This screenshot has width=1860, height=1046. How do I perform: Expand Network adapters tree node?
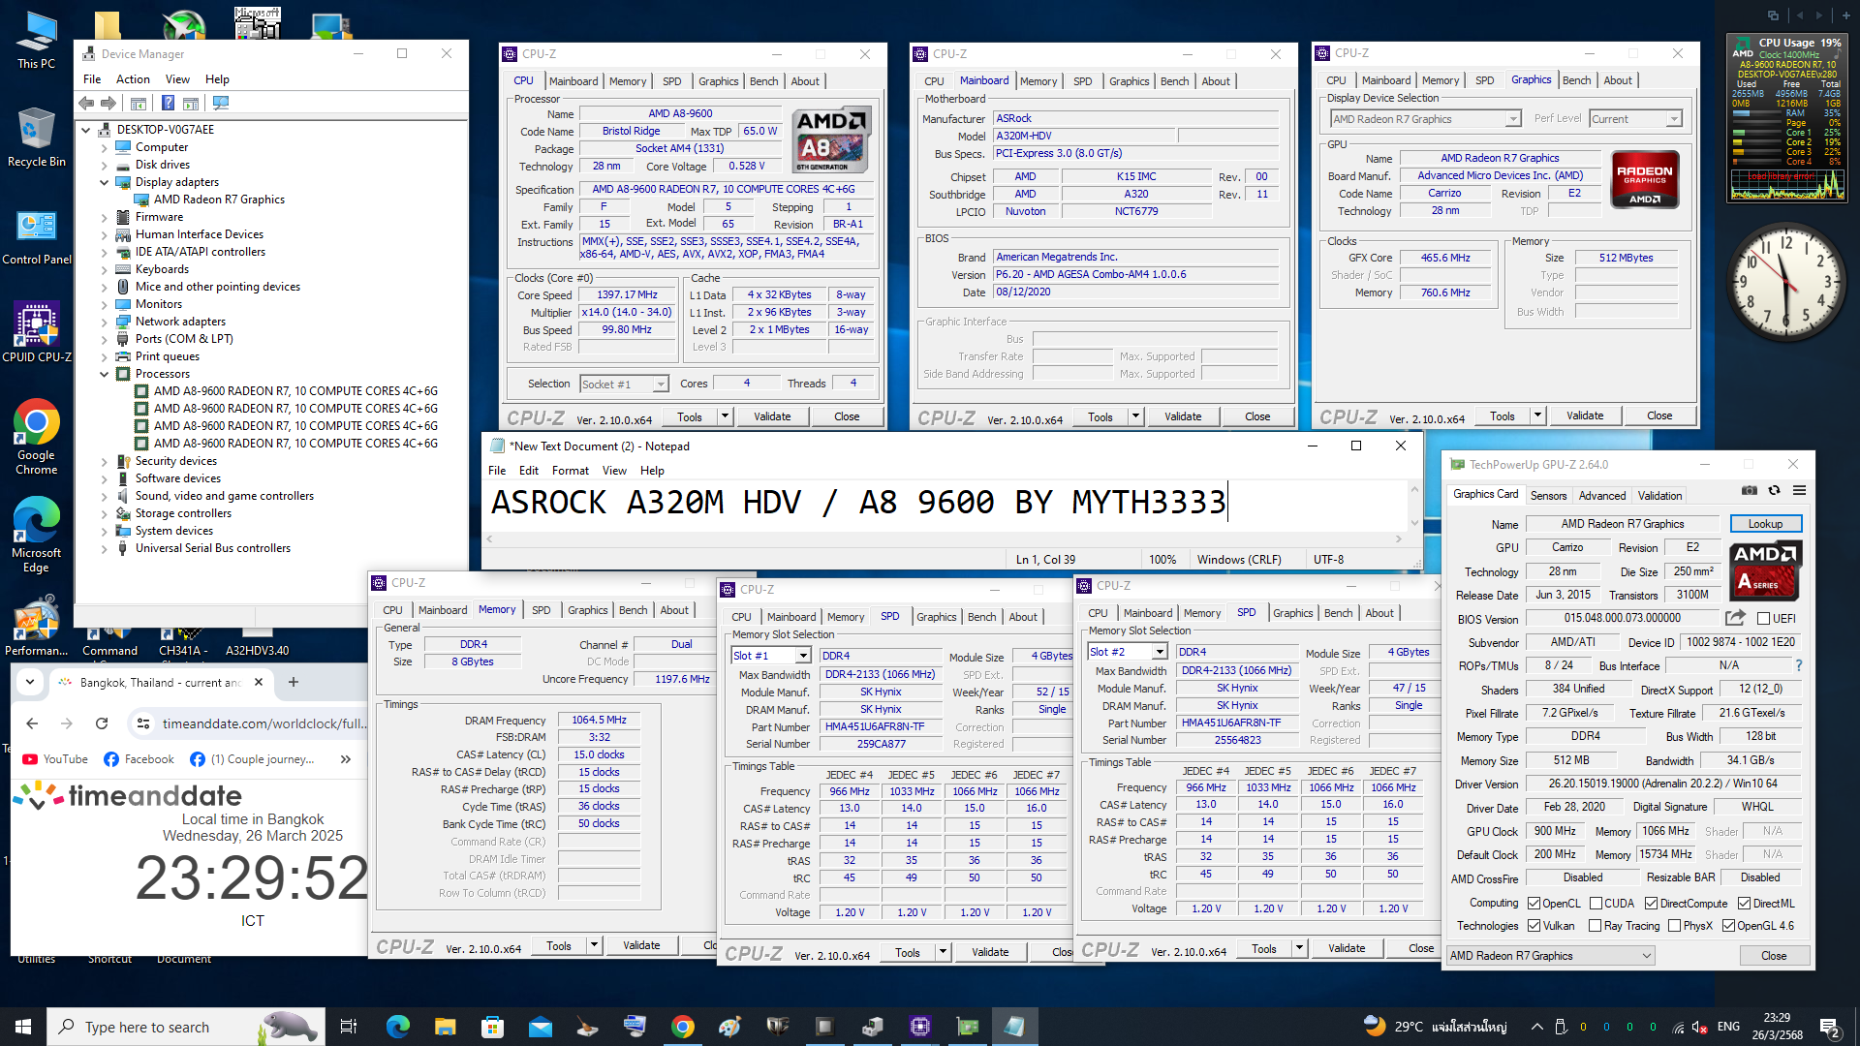click(x=104, y=322)
